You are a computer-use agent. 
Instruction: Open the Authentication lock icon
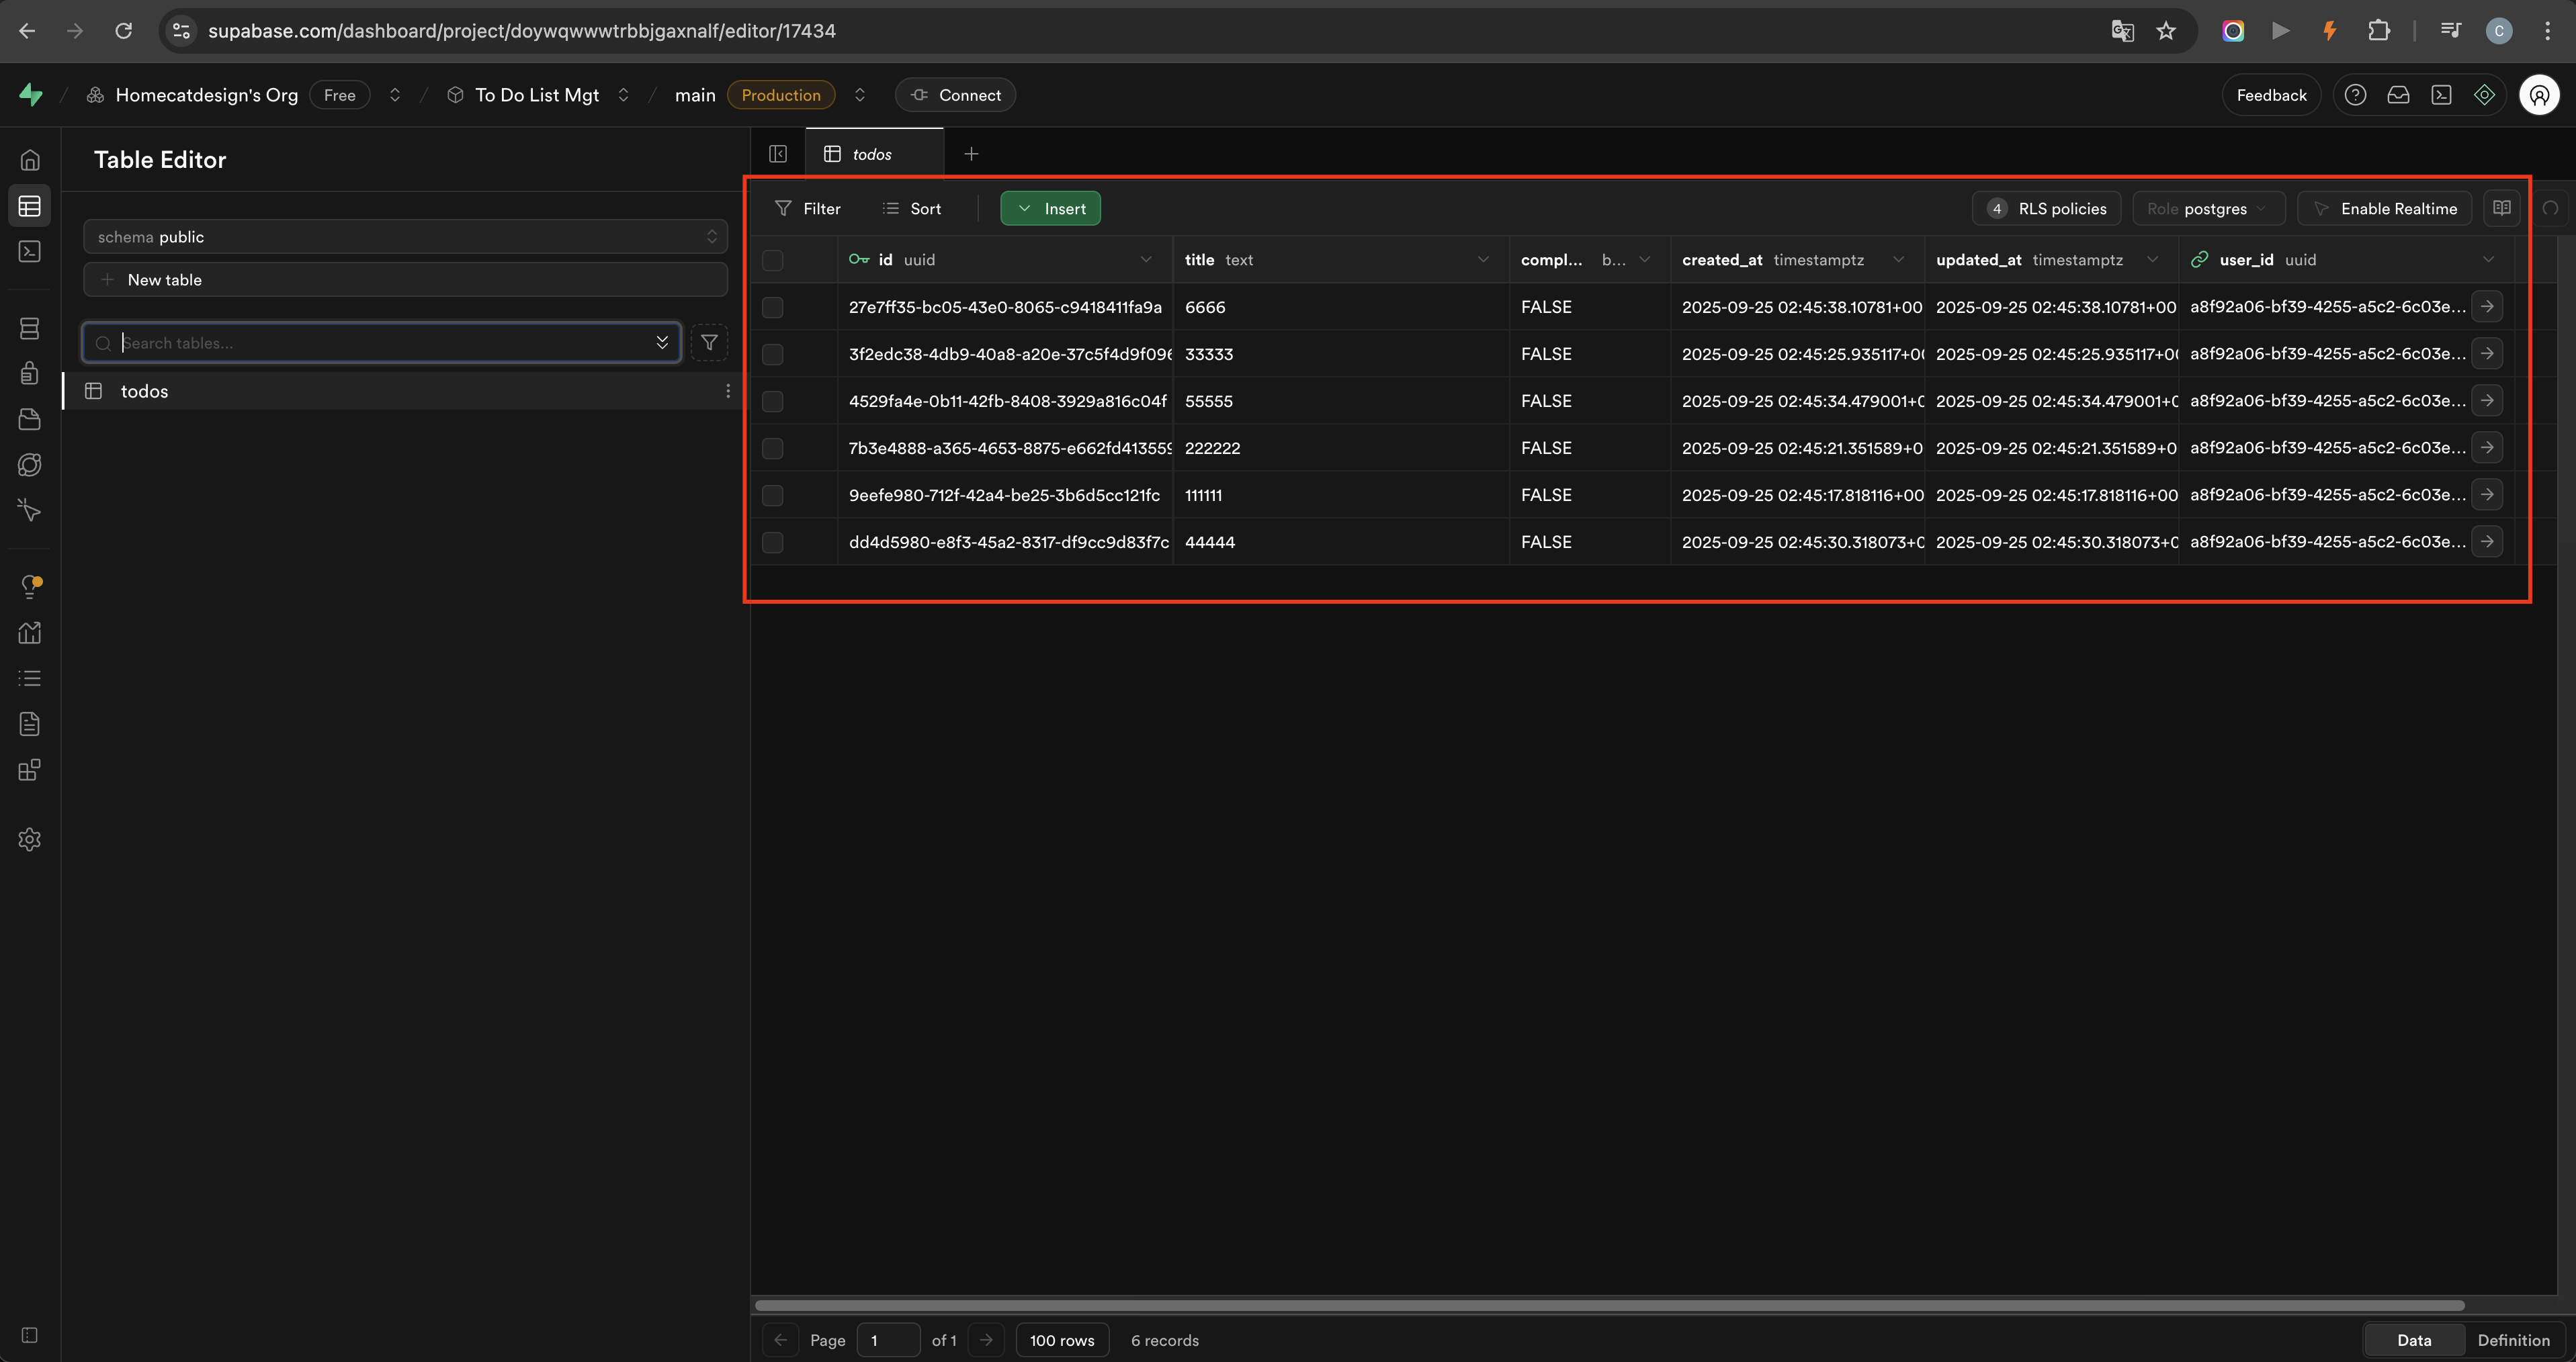(30, 373)
